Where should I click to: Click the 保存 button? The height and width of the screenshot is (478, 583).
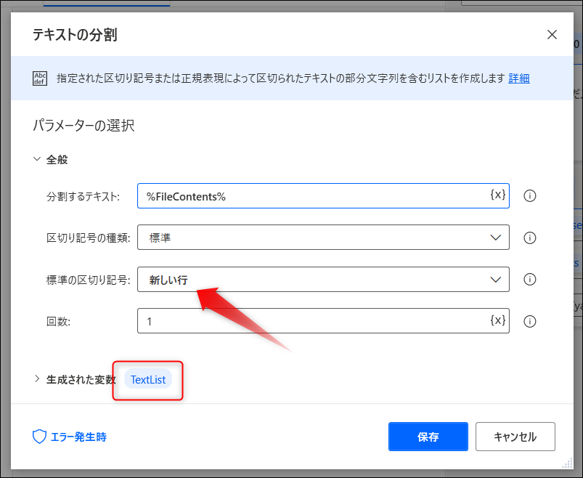(x=428, y=437)
